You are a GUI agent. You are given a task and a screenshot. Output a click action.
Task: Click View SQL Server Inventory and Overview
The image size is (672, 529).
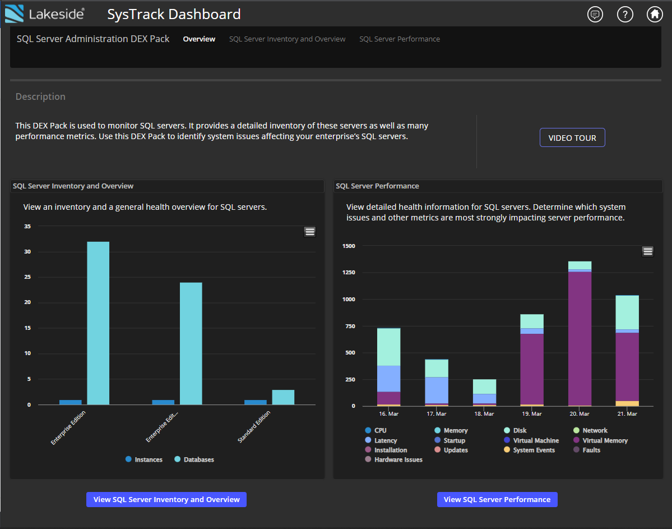click(x=166, y=499)
